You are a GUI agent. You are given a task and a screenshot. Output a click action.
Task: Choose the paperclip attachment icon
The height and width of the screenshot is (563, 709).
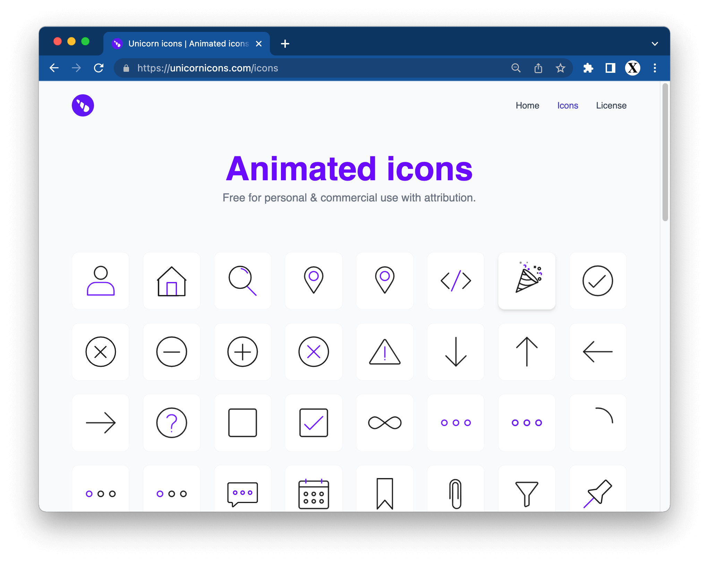coord(455,493)
